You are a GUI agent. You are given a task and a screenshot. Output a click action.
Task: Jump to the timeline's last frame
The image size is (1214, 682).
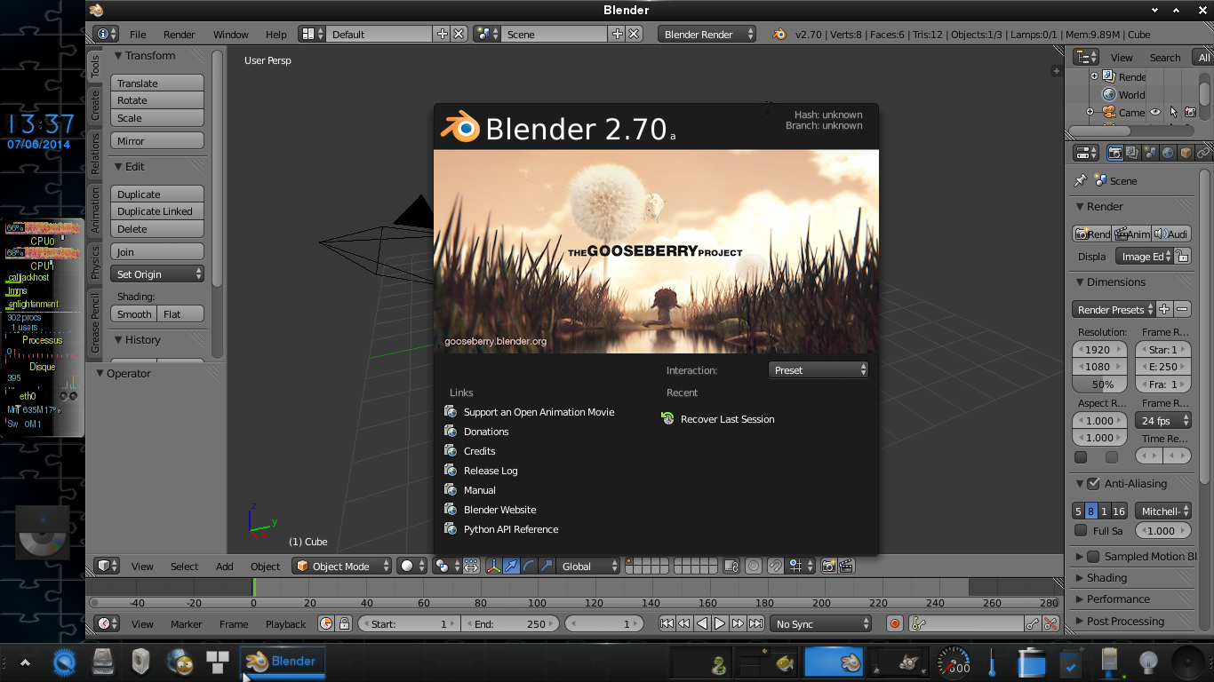755,623
